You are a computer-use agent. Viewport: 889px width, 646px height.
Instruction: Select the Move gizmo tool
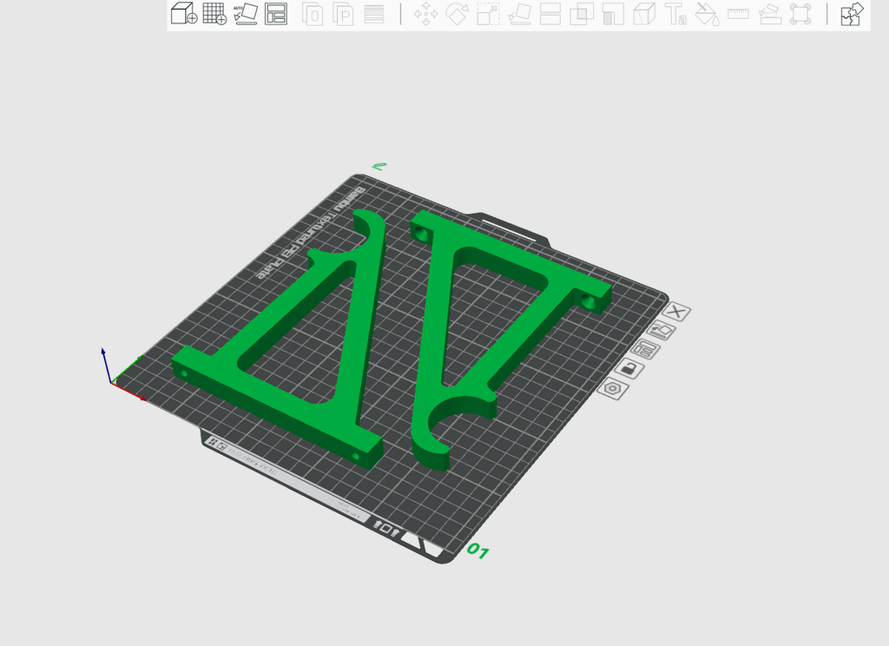(x=425, y=14)
